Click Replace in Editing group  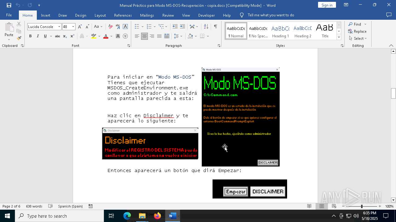point(357,31)
